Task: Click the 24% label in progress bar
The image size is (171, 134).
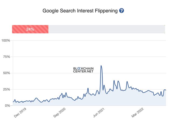Action: click(30, 29)
